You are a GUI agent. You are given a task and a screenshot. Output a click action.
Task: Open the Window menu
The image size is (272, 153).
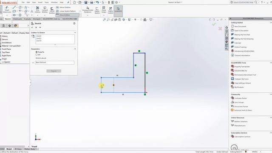pyautogui.click(x=54, y=3)
